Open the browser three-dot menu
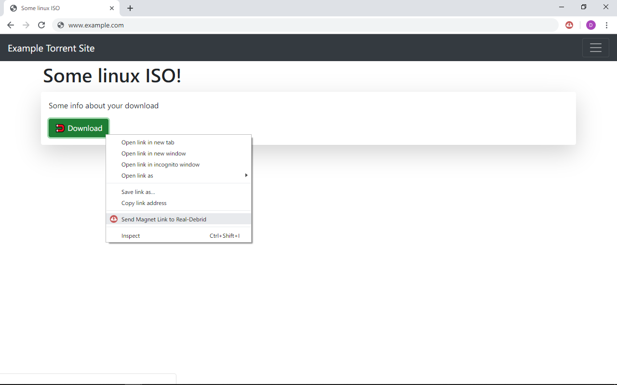 tap(607, 25)
